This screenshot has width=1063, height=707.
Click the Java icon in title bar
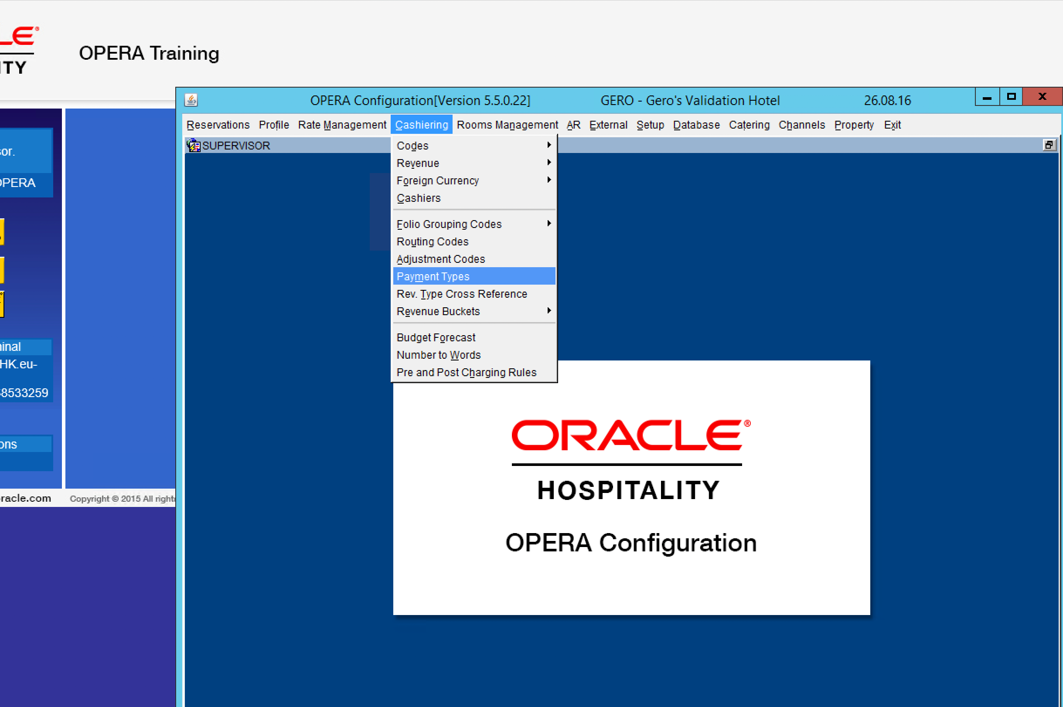click(191, 100)
